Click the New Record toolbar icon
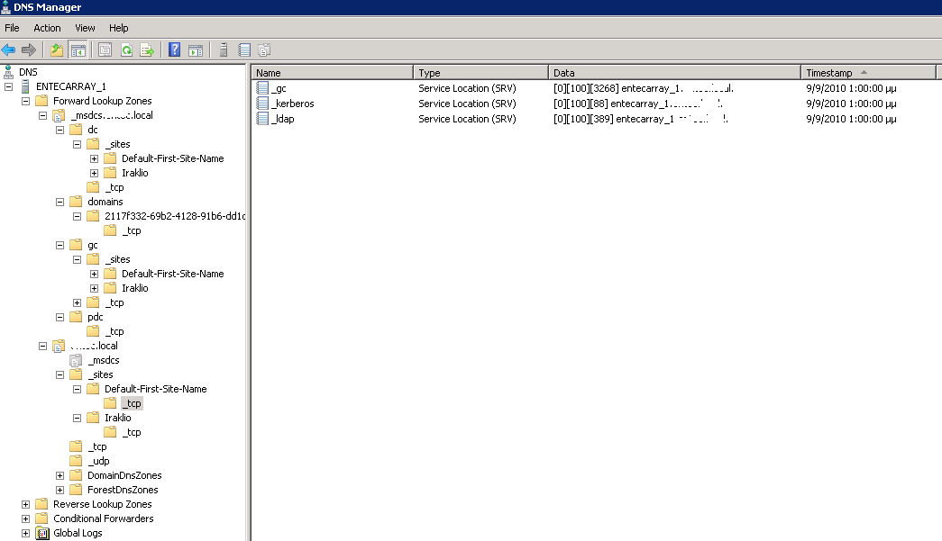 244,50
